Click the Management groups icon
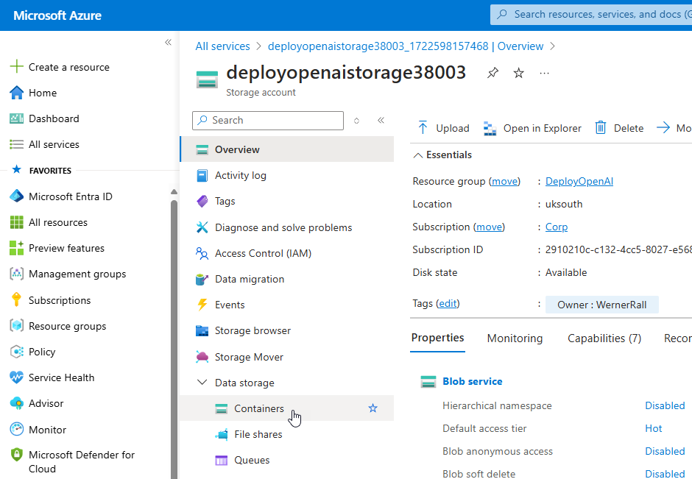 tap(16, 274)
